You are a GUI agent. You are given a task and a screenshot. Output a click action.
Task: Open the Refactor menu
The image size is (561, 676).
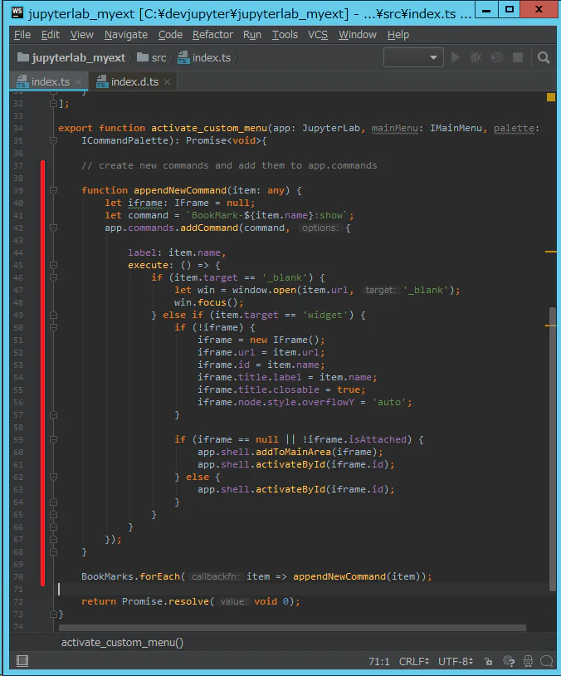pyautogui.click(x=212, y=35)
